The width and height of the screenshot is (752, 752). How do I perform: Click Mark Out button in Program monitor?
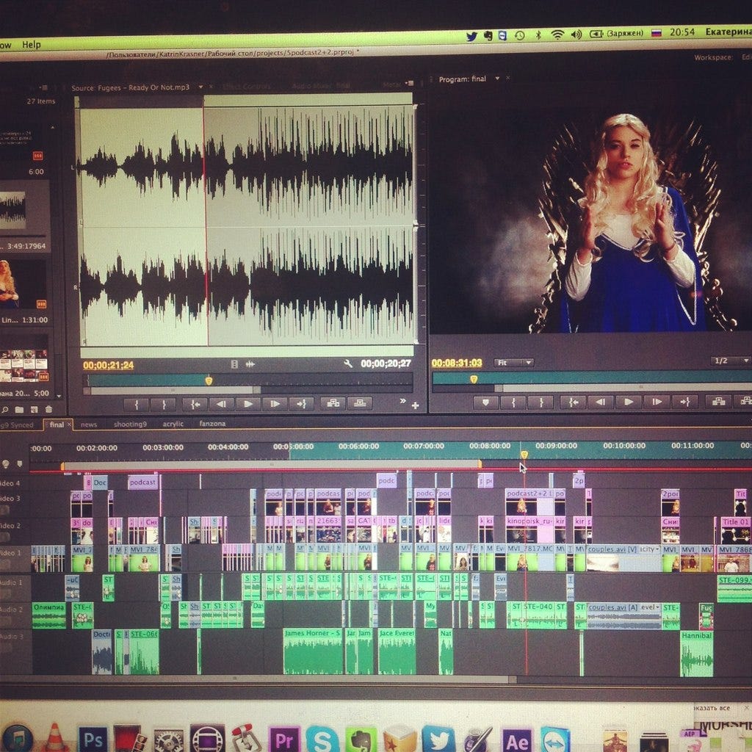coord(540,402)
